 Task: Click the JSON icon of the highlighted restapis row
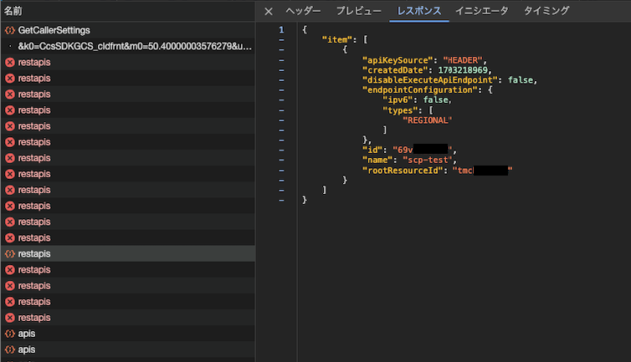point(10,254)
